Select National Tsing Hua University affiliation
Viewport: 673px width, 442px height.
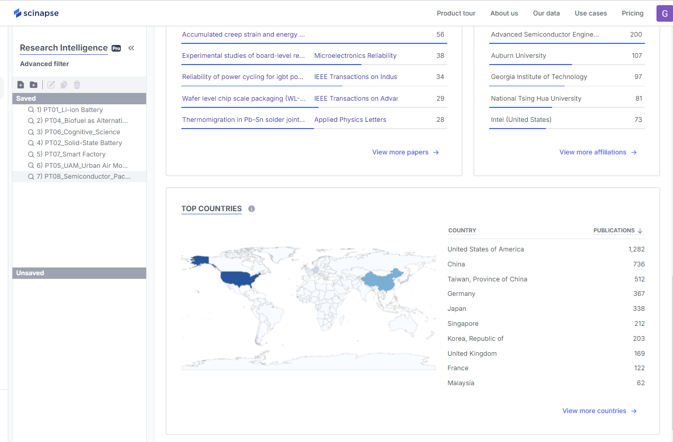[536, 99]
